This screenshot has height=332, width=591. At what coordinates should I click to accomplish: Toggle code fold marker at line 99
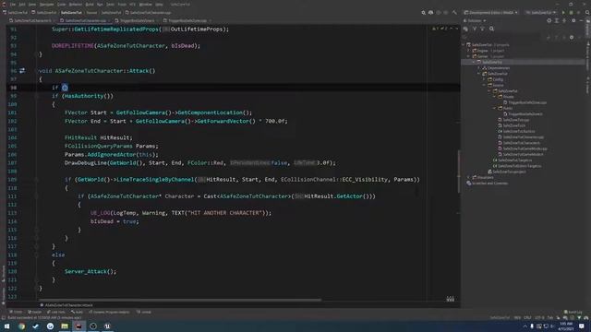click(x=37, y=96)
